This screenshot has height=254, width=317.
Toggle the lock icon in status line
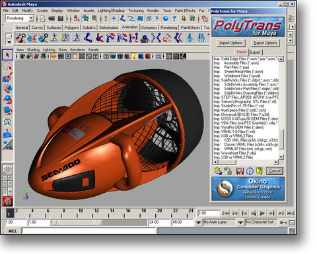(x=184, y=18)
